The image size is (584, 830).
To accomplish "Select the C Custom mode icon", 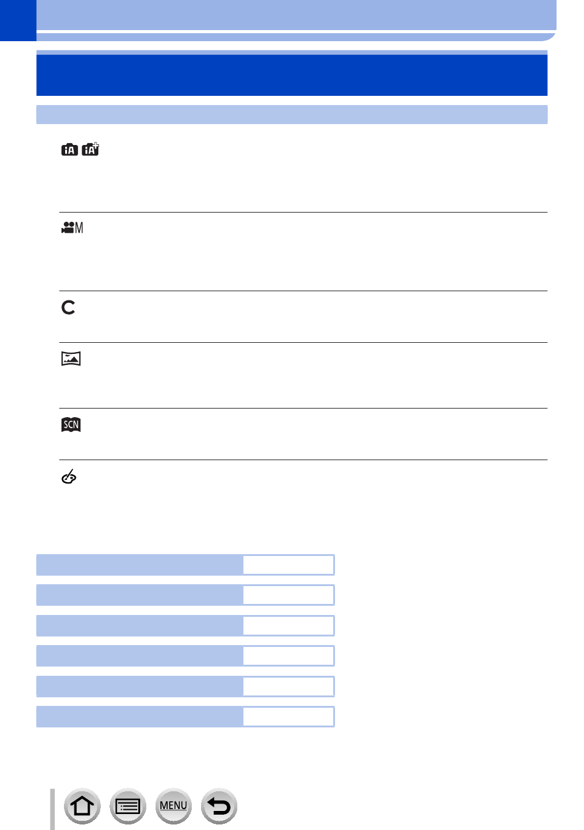I will [68, 307].
